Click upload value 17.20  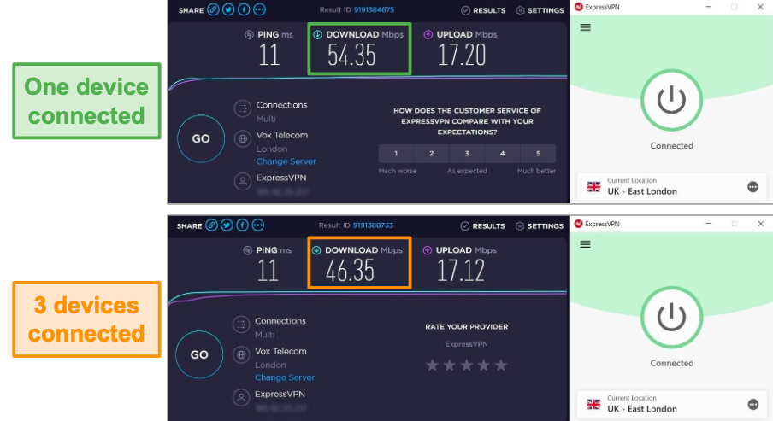462,55
